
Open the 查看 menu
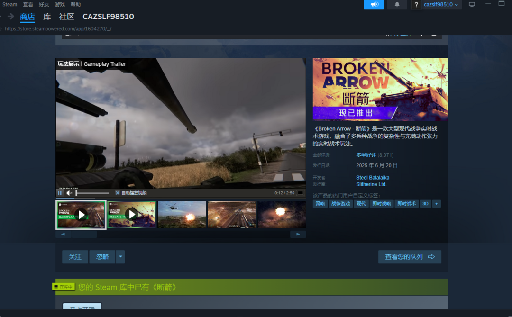[x=28, y=4]
